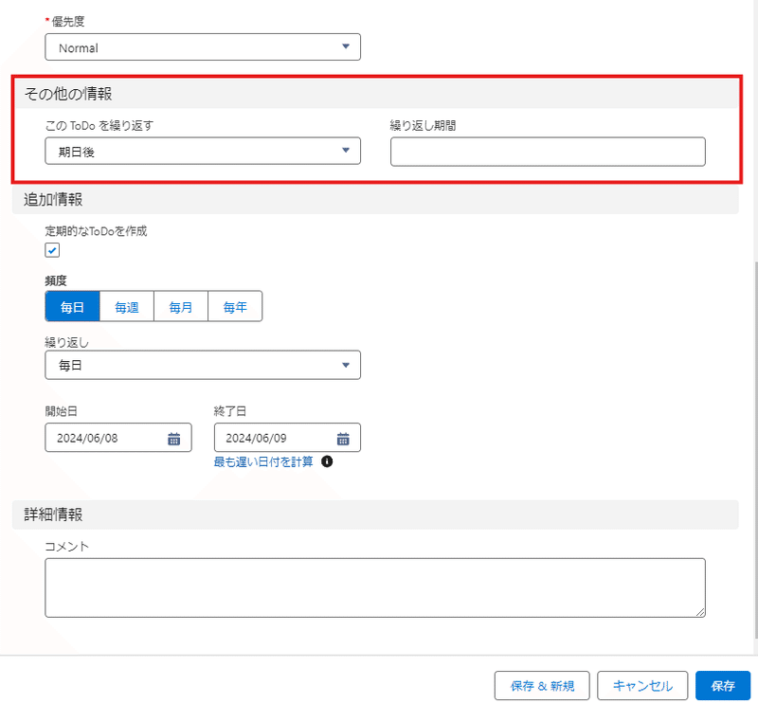
Task: Click the 保存 & 新規 button
Action: (542, 686)
